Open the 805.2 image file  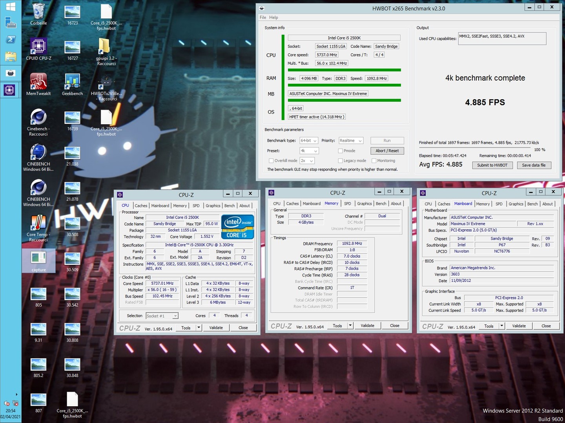pos(38,367)
